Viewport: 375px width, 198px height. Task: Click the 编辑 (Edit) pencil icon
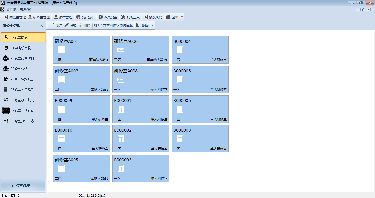(66, 26)
